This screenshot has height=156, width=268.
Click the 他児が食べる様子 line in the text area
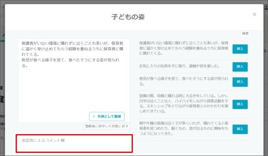(x=71, y=60)
